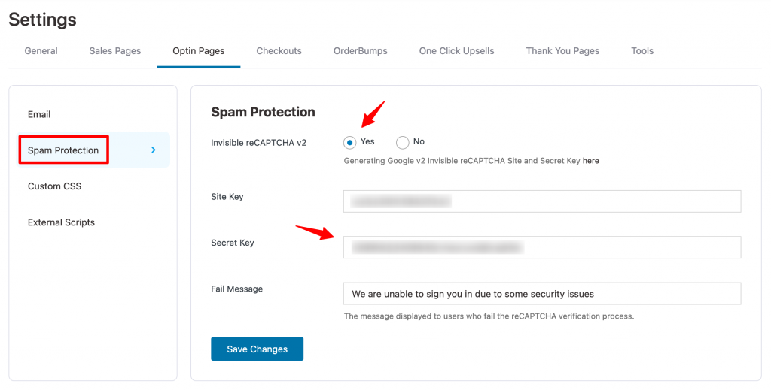Open the General settings tab
Image resolution: width=771 pixels, height=390 pixels.
pos(41,50)
